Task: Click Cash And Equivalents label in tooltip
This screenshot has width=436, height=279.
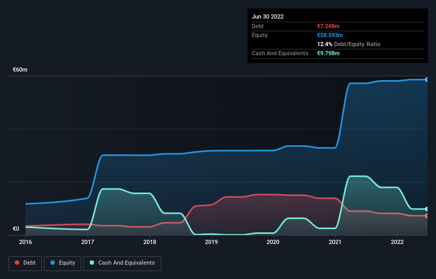Action: click(280, 53)
